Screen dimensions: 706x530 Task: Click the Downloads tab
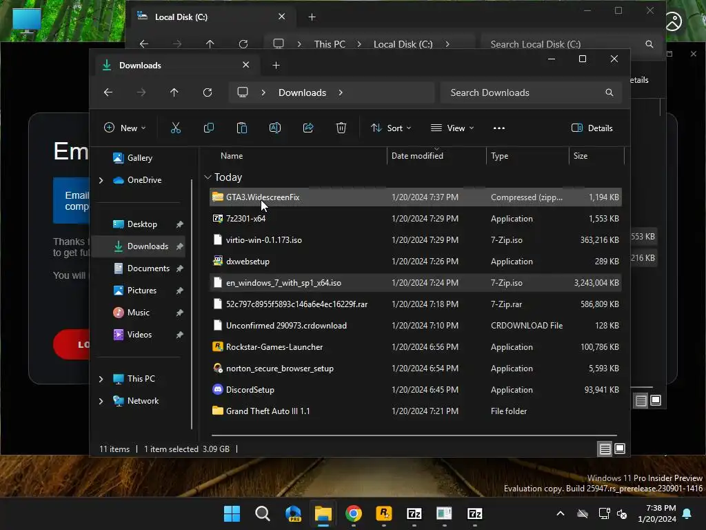(x=178, y=66)
